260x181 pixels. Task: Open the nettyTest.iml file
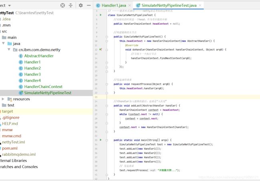[14, 142]
